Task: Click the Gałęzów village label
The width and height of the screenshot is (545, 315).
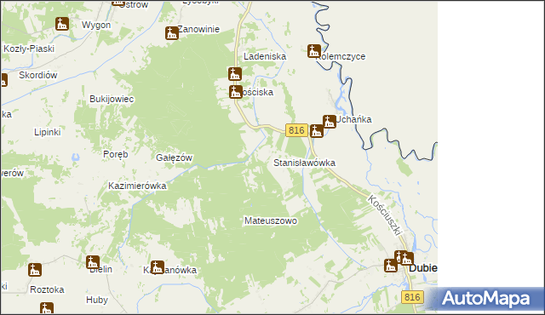Action: 174,158
